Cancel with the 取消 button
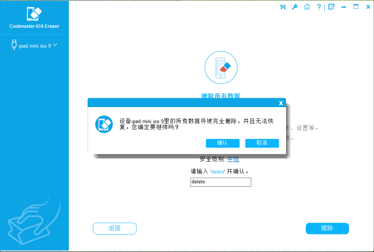374x252 pixels. coord(262,143)
